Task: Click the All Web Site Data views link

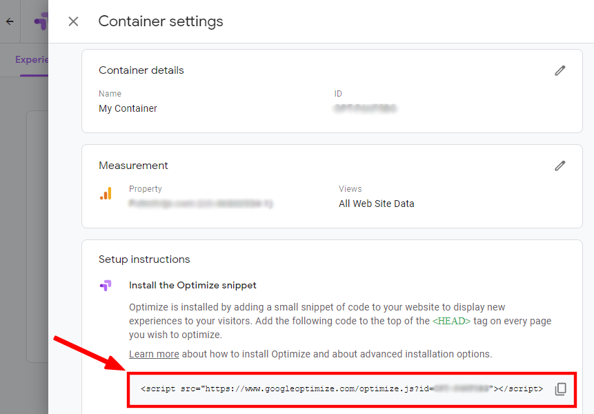Action: [x=377, y=204]
